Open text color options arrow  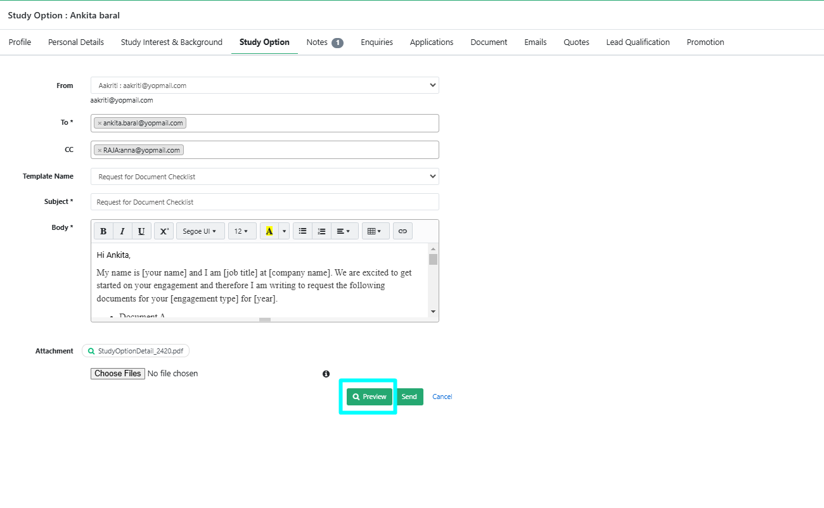(284, 231)
